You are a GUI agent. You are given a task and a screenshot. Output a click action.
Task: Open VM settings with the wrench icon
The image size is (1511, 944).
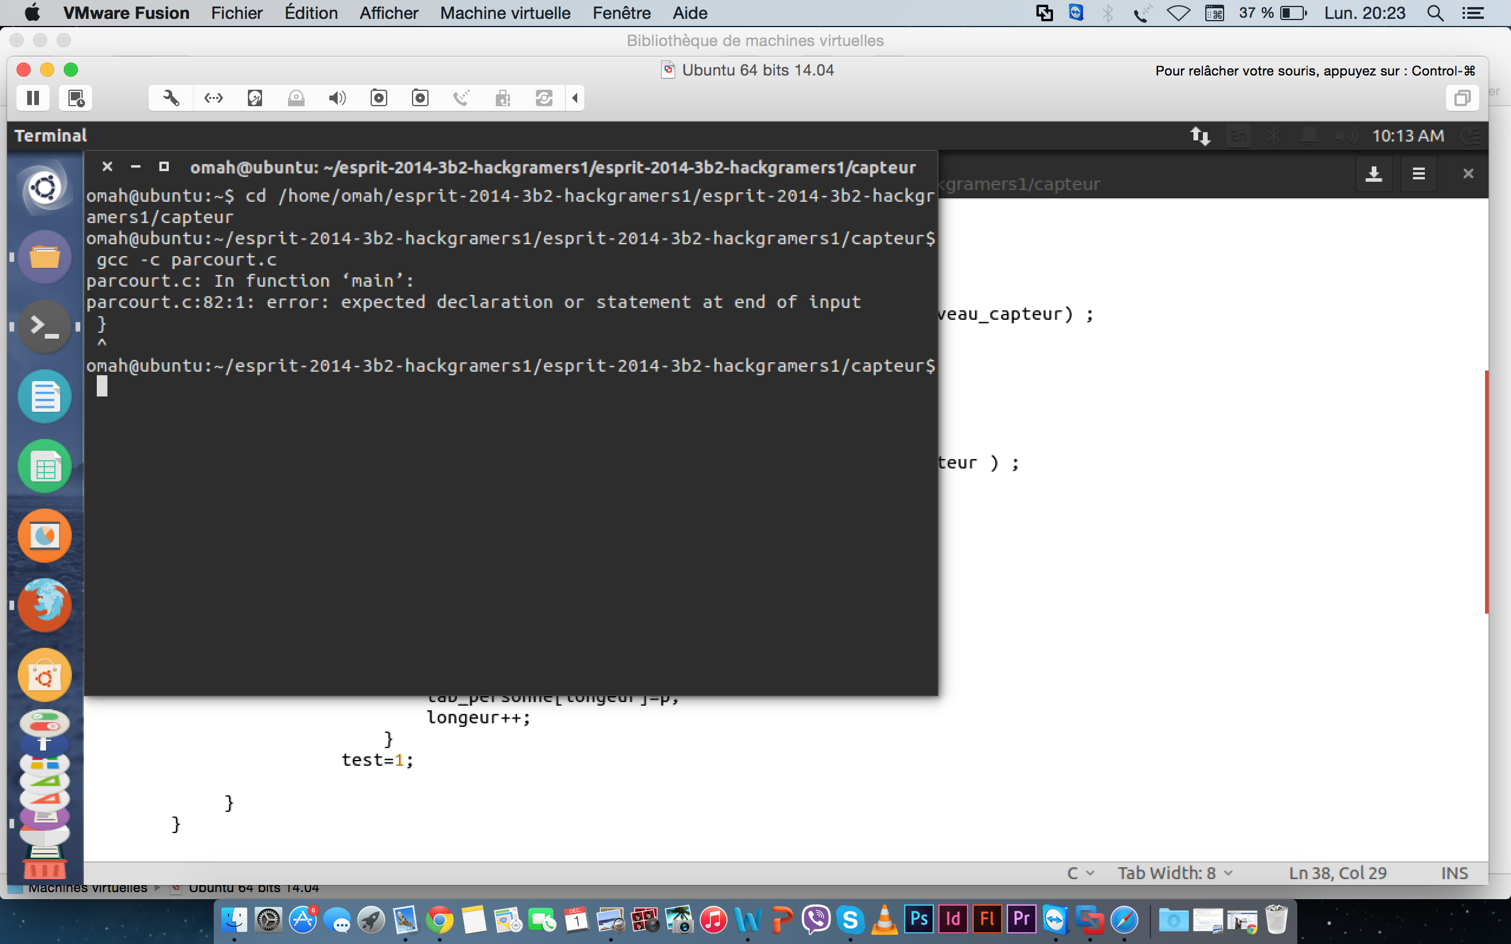[x=171, y=98]
